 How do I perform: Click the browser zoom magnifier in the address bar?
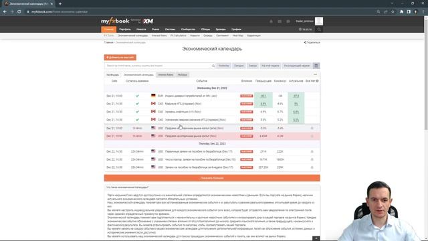point(379,12)
